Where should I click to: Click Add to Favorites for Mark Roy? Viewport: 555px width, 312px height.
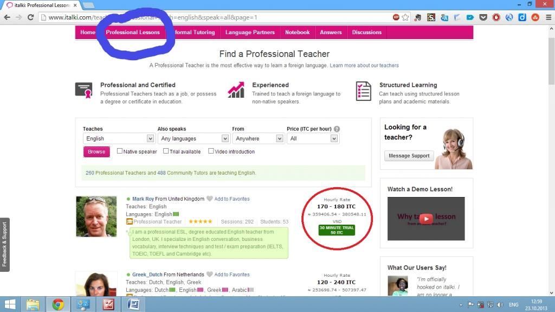click(232, 199)
